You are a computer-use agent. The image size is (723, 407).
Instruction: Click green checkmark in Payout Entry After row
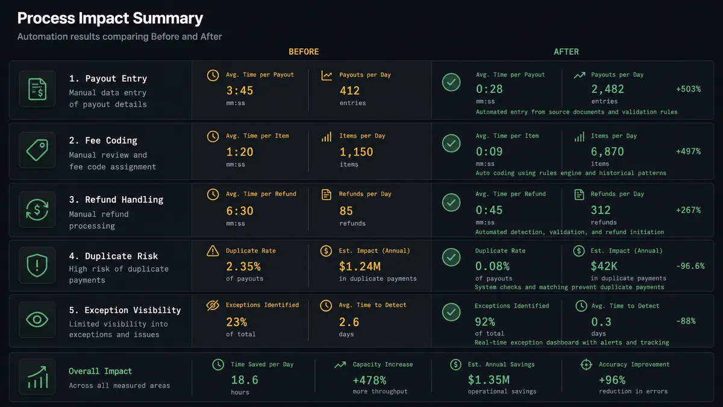click(x=451, y=82)
